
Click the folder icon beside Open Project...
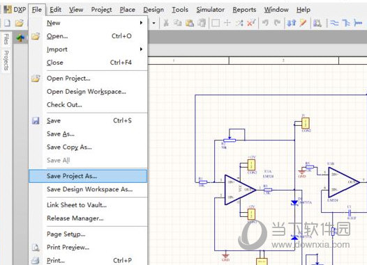click(x=36, y=79)
